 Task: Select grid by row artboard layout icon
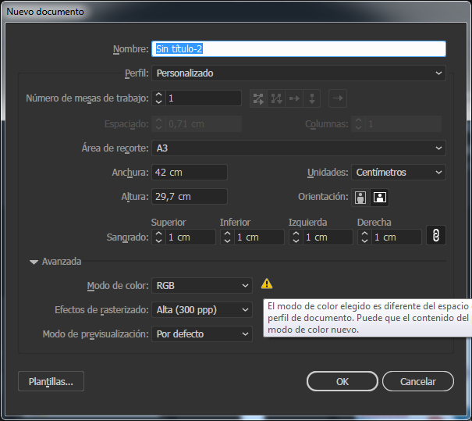[258, 98]
